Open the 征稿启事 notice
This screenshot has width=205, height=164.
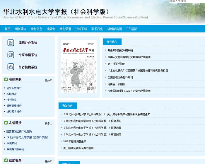click(x=92, y=128)
